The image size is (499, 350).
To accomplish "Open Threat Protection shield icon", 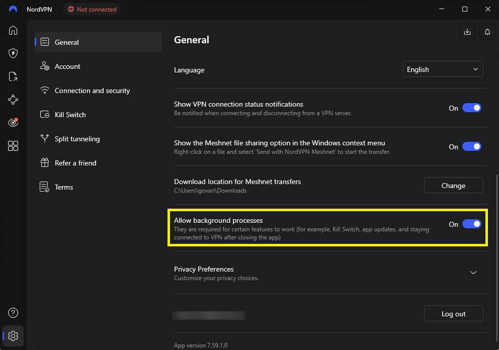I will 13,53.
